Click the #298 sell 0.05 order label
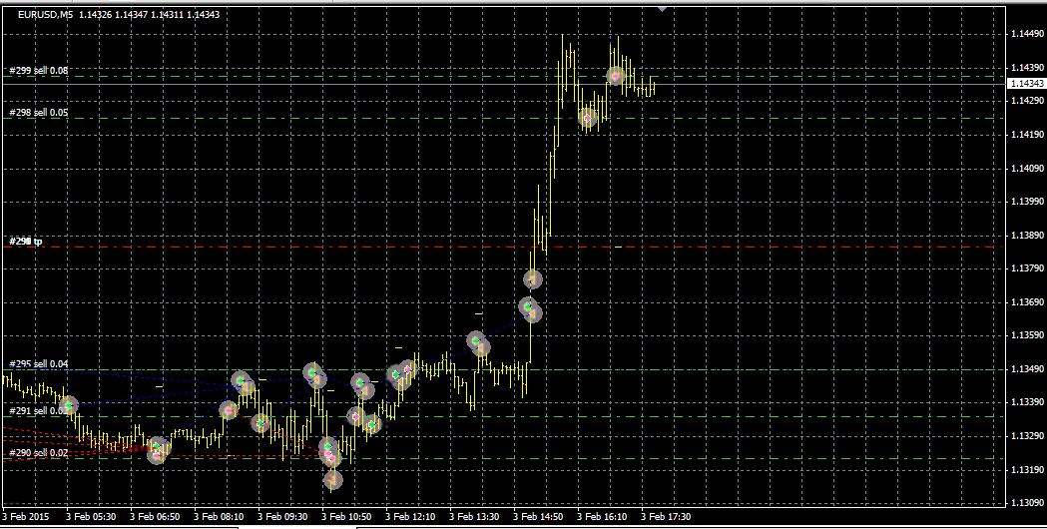1047x529 pixels. click(x=39, y=112)
